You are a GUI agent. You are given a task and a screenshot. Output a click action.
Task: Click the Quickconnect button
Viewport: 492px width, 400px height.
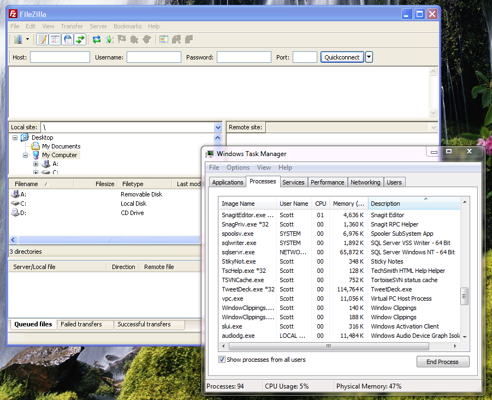pyautogui.click(x=342, y=57)
